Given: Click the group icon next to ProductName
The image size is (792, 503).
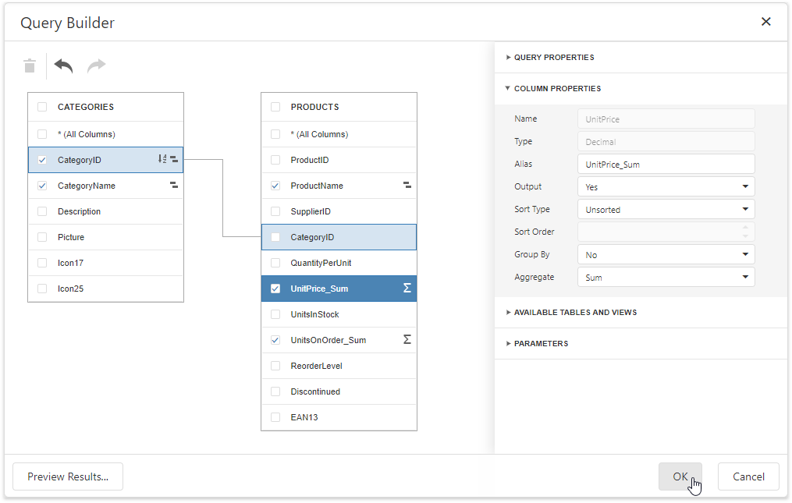Looking at the screenshot, I should click(x=407, y=186).
